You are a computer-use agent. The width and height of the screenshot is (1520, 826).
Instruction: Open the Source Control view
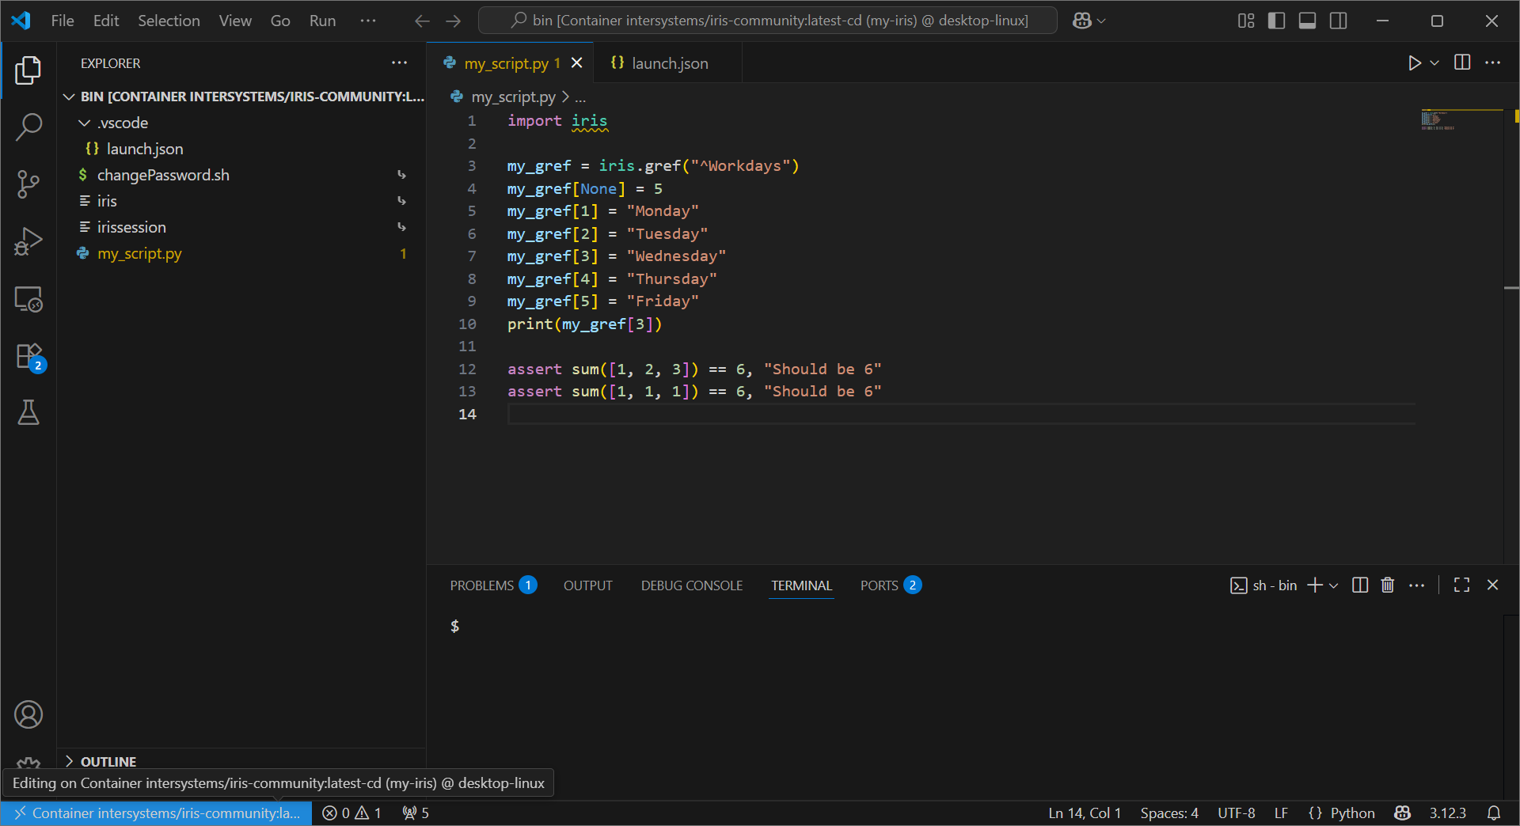pos(28,184)
